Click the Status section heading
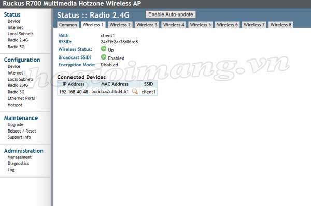 [x=12, y=14]
